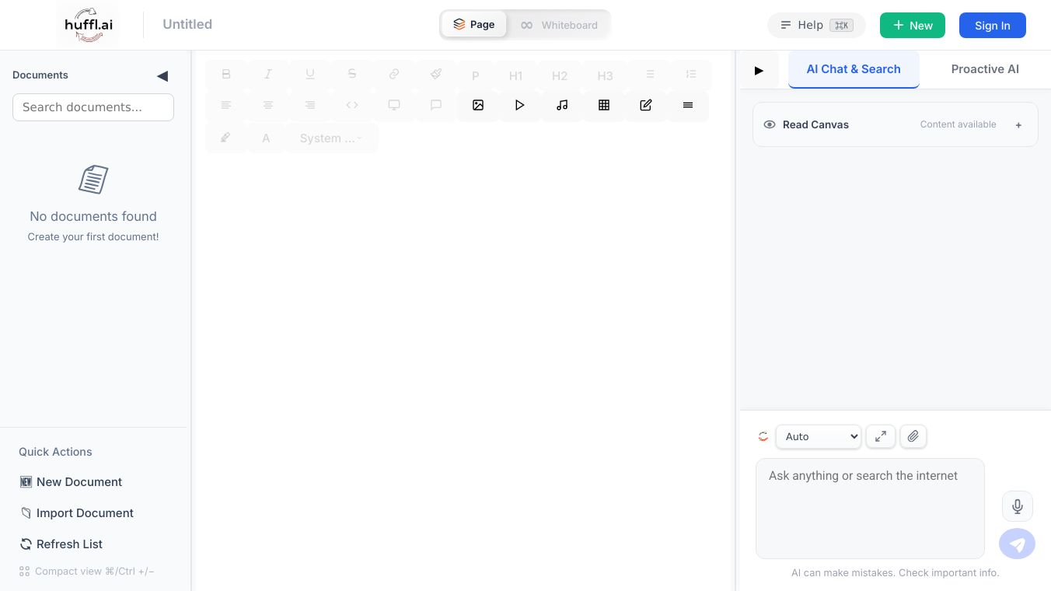
Task: Click the monitor screen icon in the toolbar
Action: pos(394,106)
